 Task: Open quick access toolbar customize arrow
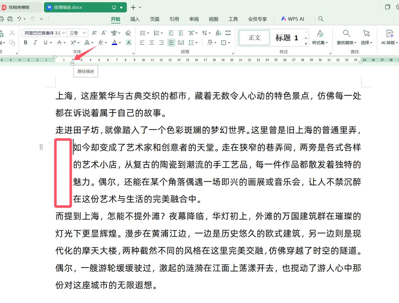(41, 19)
